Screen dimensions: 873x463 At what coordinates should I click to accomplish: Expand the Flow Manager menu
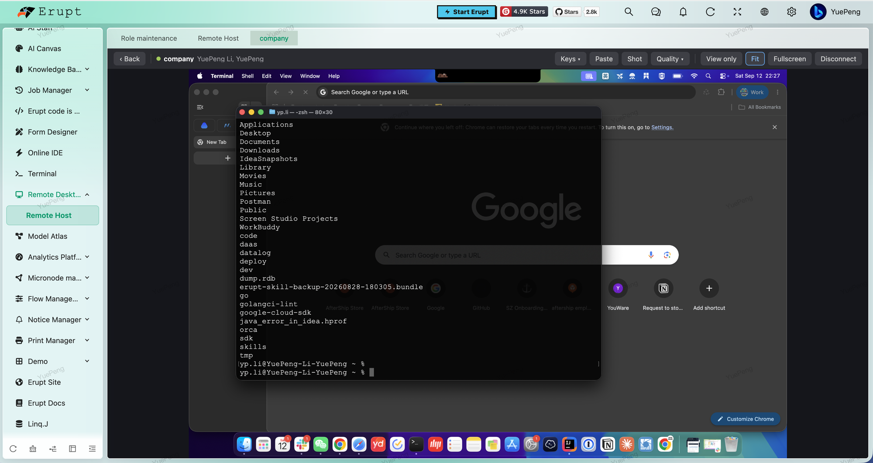coord(52,299)
